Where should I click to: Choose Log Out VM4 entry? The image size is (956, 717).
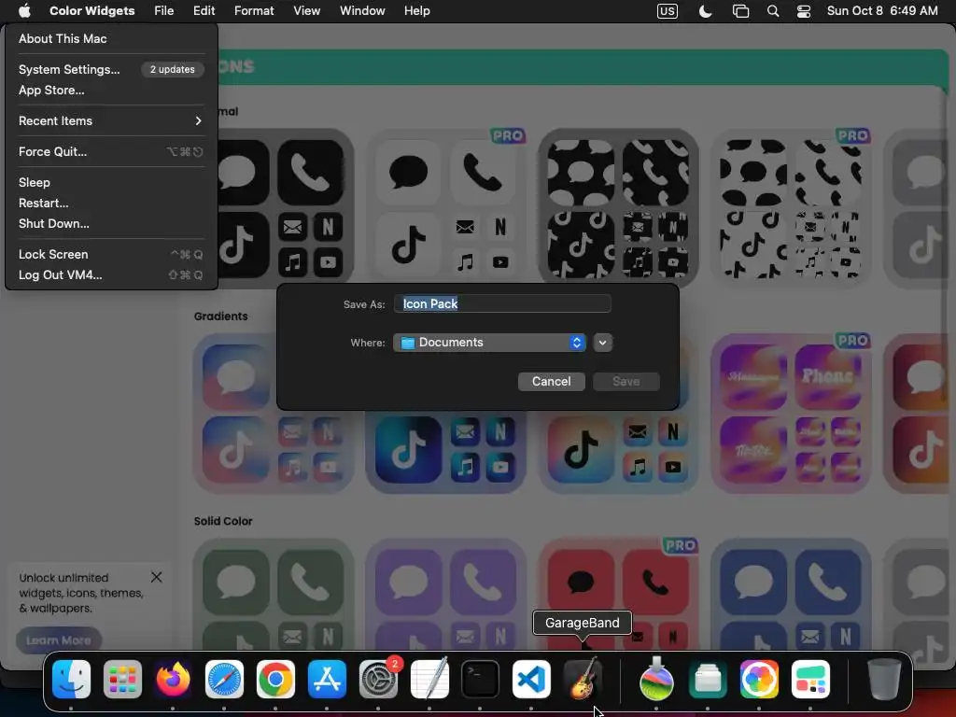point(111,275)
